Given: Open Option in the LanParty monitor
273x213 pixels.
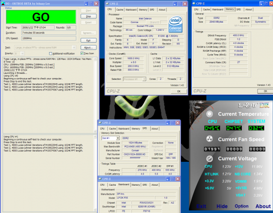Looking at the screenshot, I should coord(241,206).
